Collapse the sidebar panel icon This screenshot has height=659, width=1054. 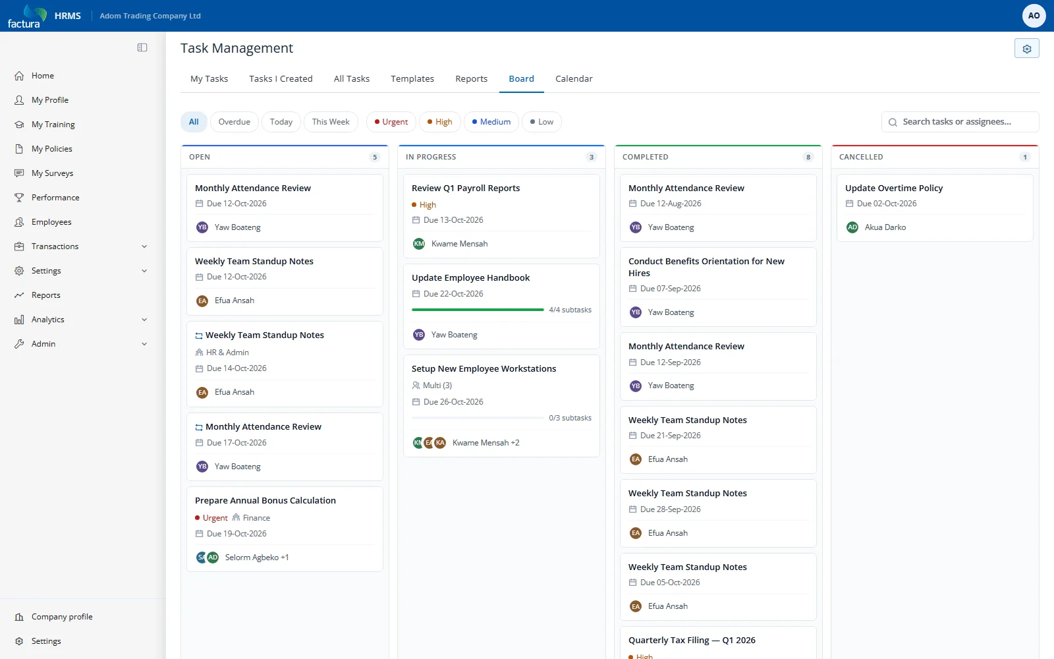[142, 47]
